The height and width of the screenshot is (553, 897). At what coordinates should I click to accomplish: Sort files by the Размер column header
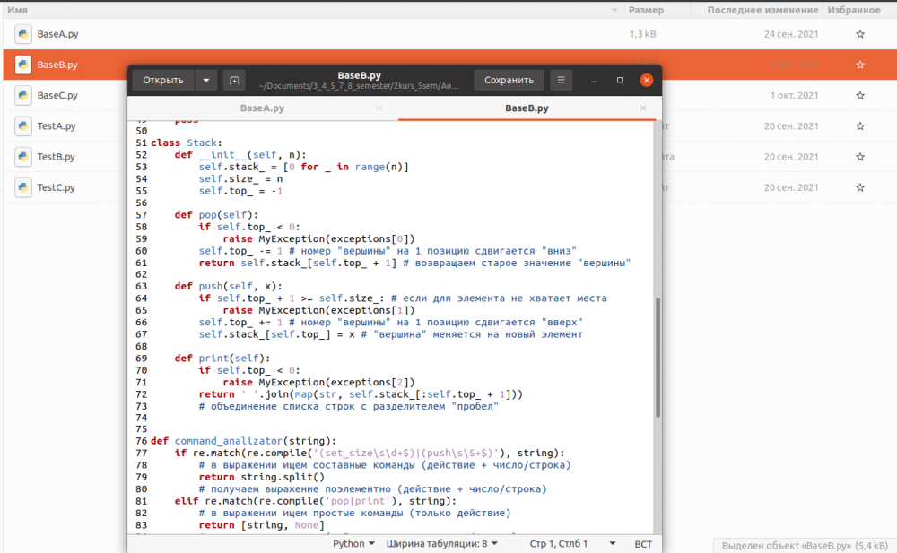pyautogui.click(x=646, y=10)
